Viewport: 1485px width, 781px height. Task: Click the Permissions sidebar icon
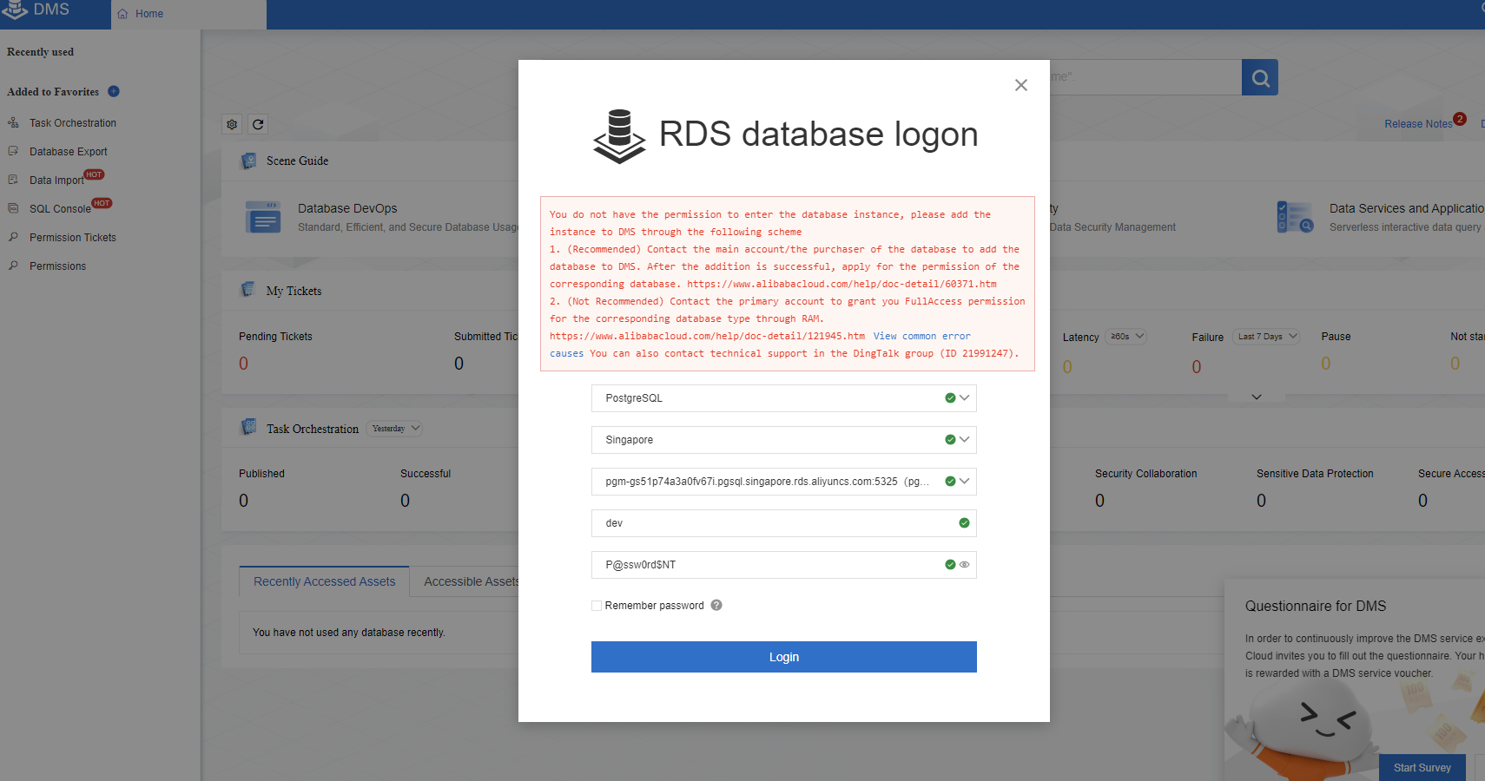point(13,266)
